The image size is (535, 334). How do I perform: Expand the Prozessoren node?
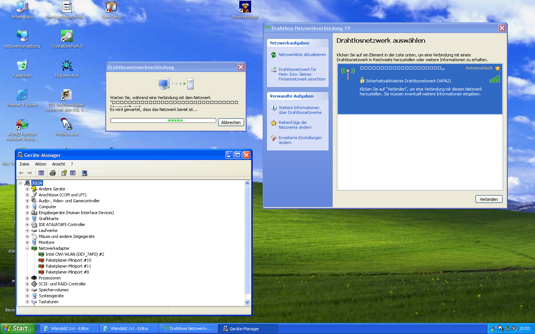27,278
